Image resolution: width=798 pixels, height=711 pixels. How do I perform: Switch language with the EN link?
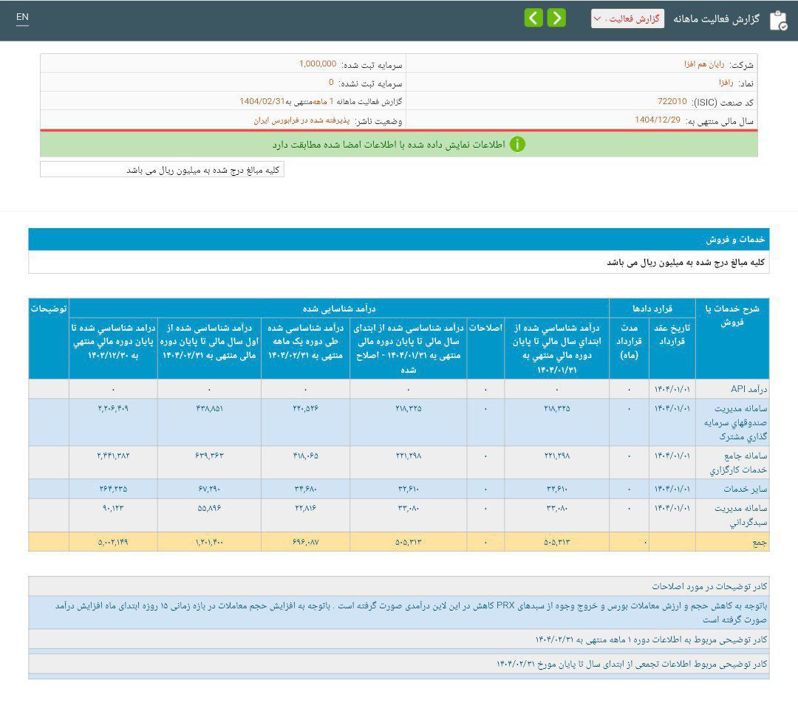[x=22, y=17]
